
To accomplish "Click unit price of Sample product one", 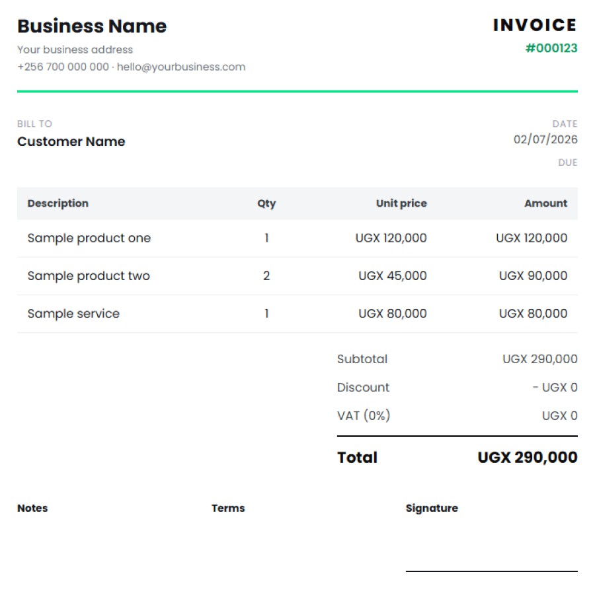I will pos(391,238).
